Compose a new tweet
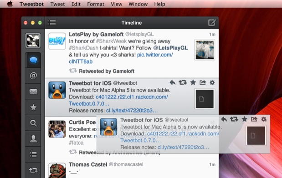282x178 pixels. click(212, 23)
